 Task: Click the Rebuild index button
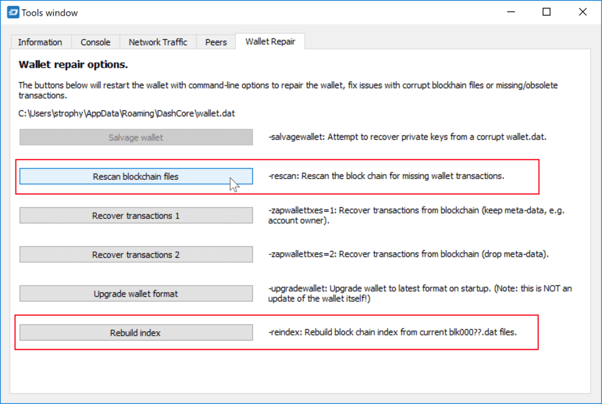(x=136, y=333)
